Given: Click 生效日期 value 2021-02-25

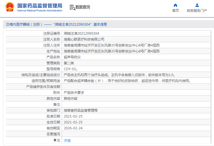Looking at the screenshot, I should point(73,122).
